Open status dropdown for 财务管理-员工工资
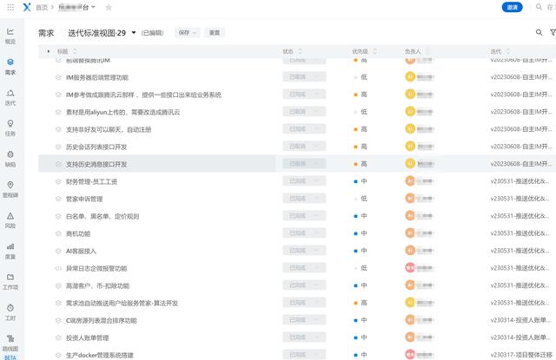 [x=304, y=181]
